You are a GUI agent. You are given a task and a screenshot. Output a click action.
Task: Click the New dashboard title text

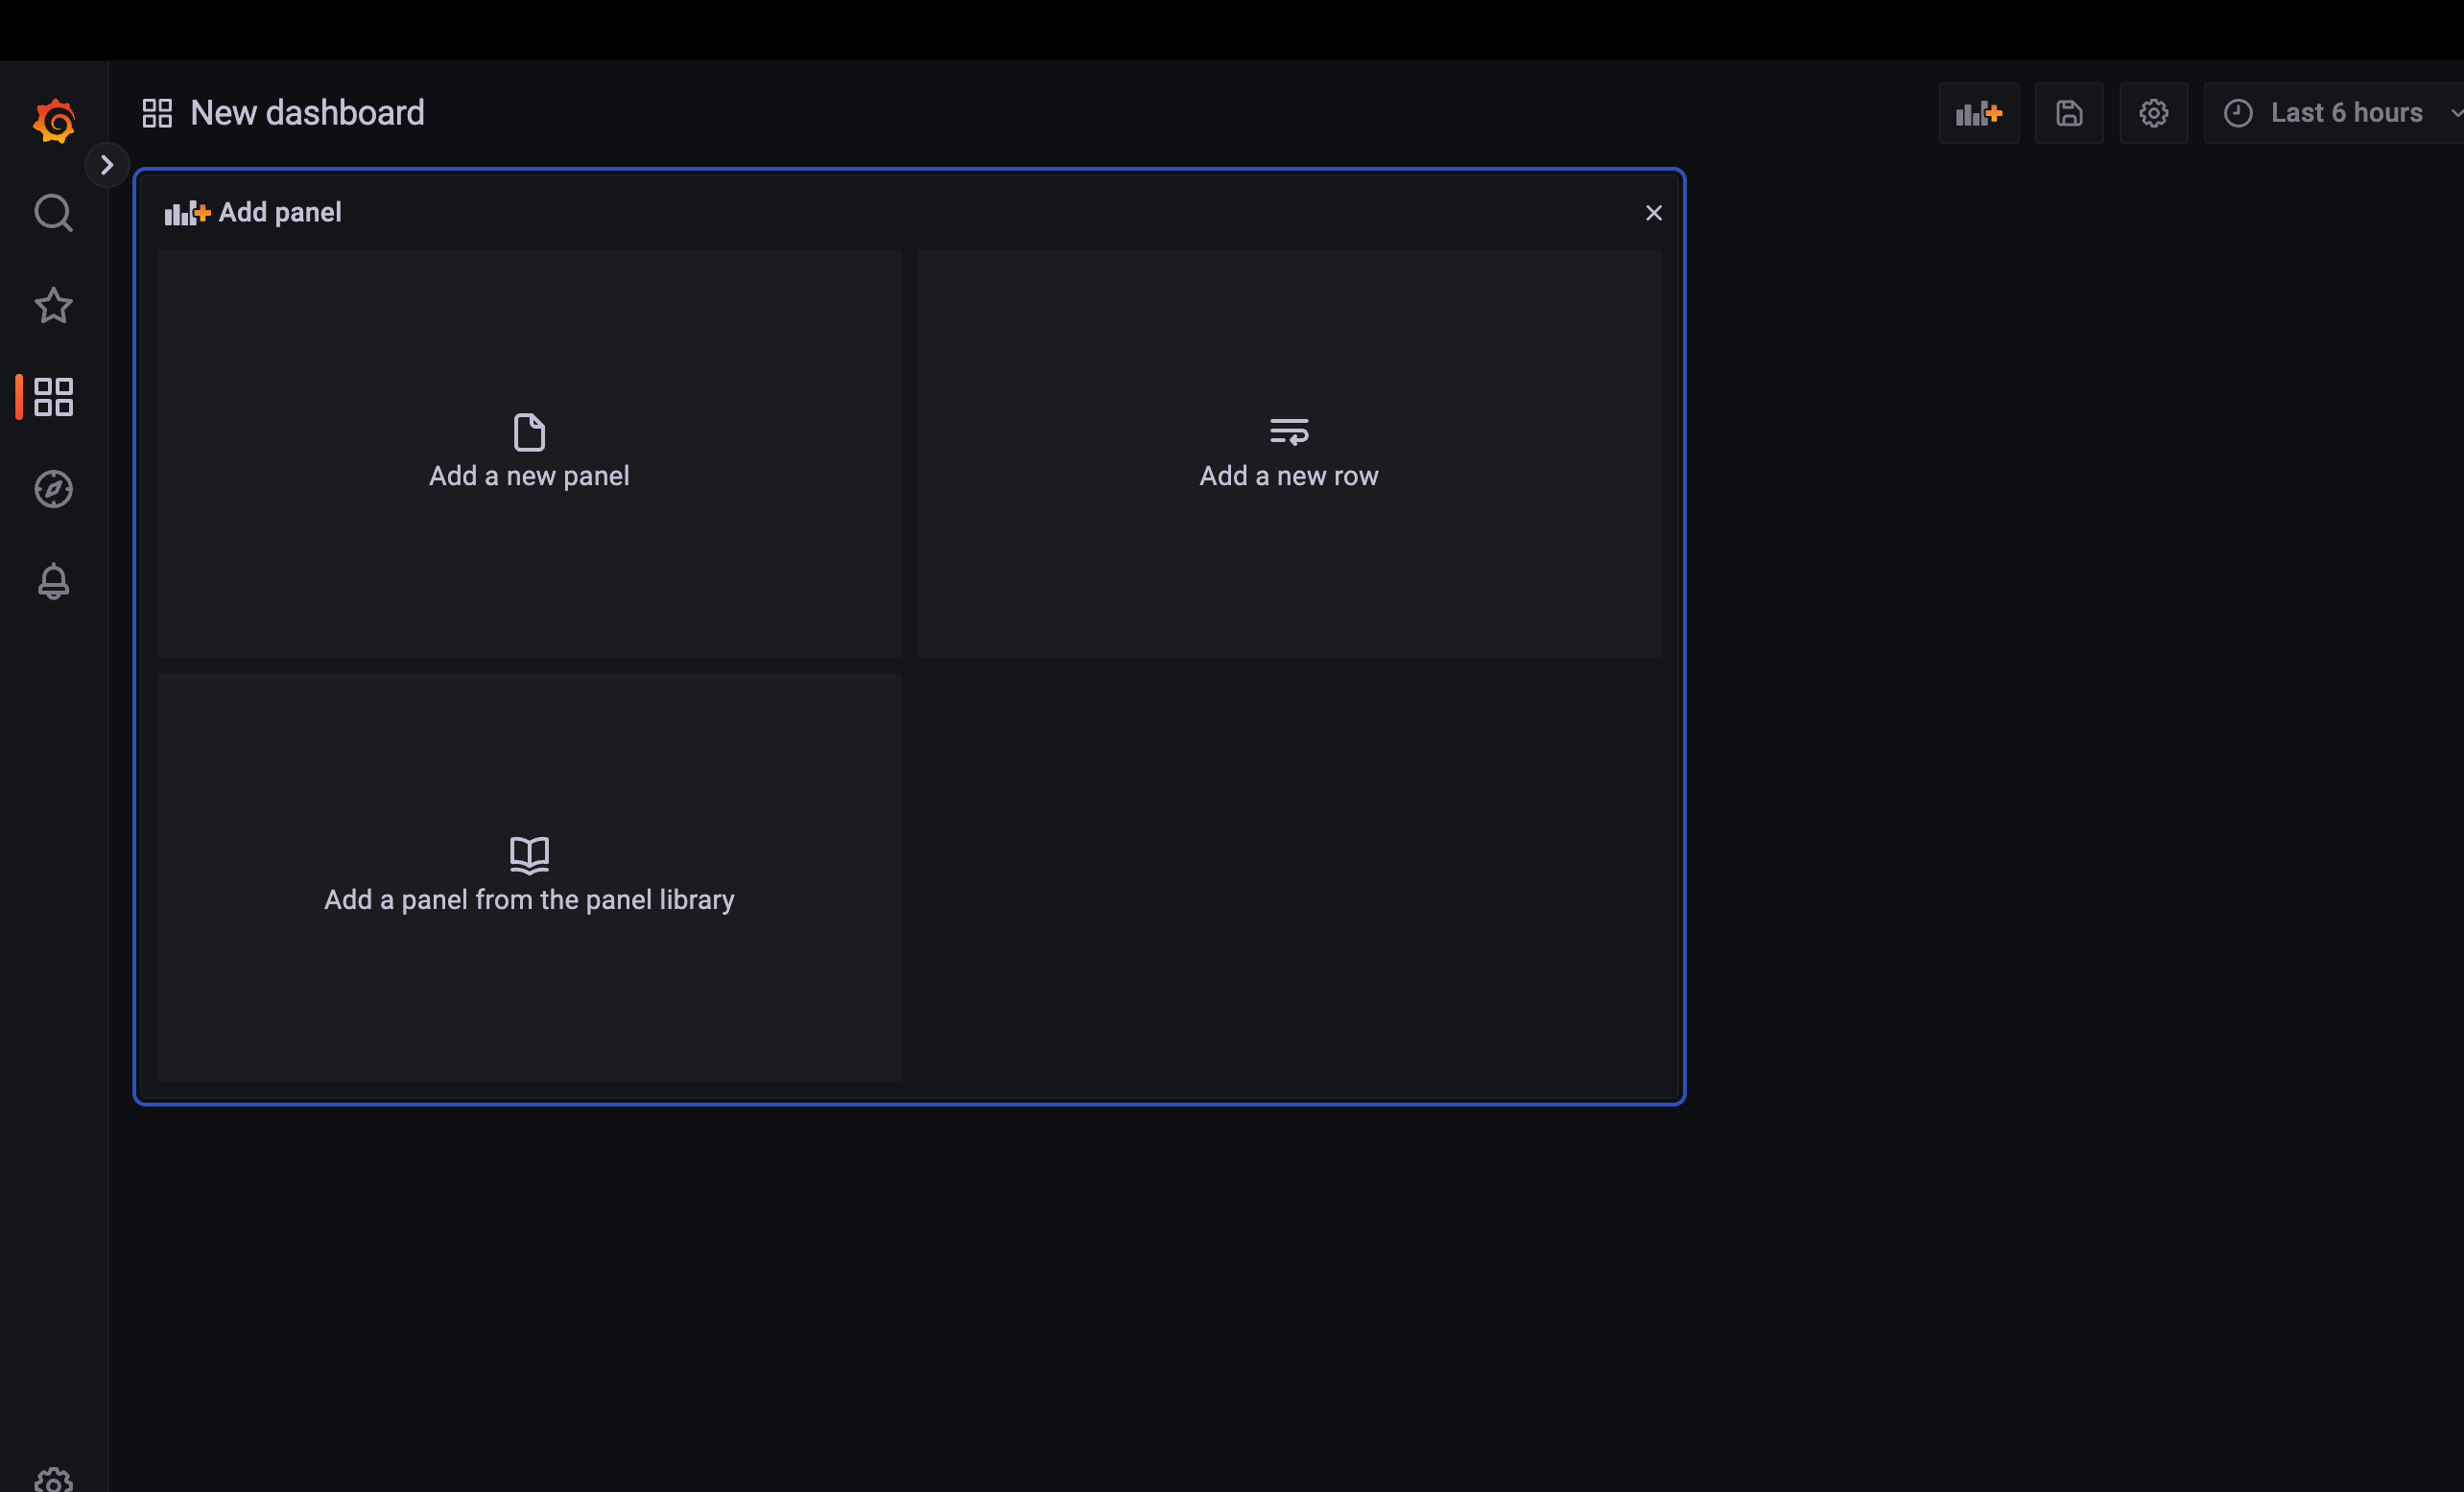[307, 113]
